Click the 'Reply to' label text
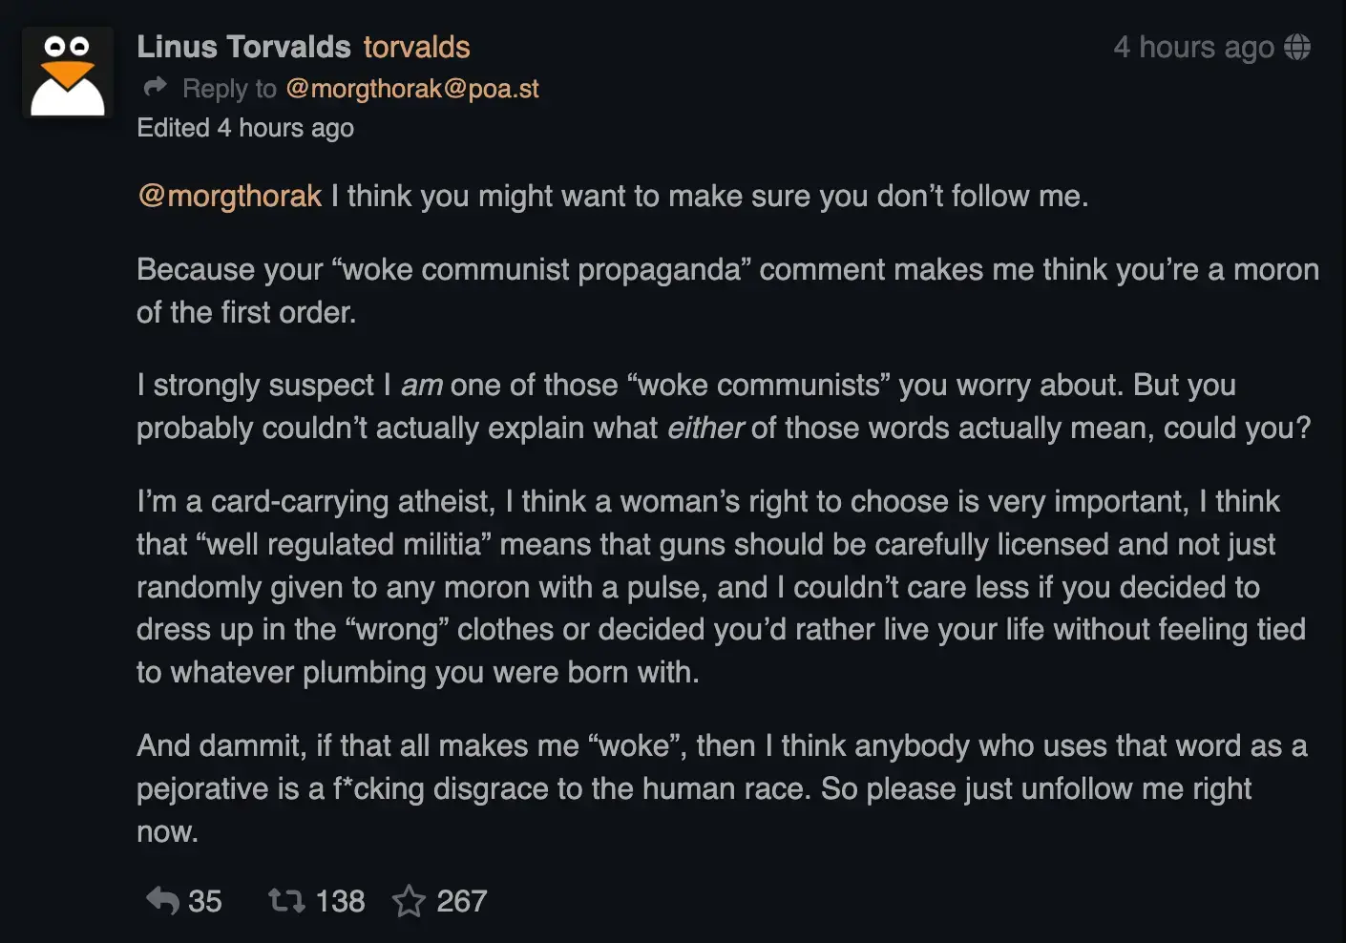Screen dimensions: 1346x943 tap(229, 89)
